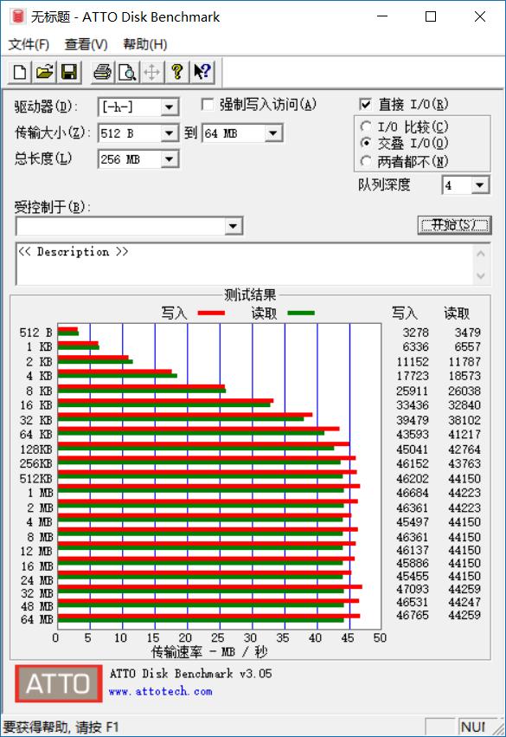Screen dimensions: 506x737
Task: Open the 文件(F) menu
Action: [29, 45]
